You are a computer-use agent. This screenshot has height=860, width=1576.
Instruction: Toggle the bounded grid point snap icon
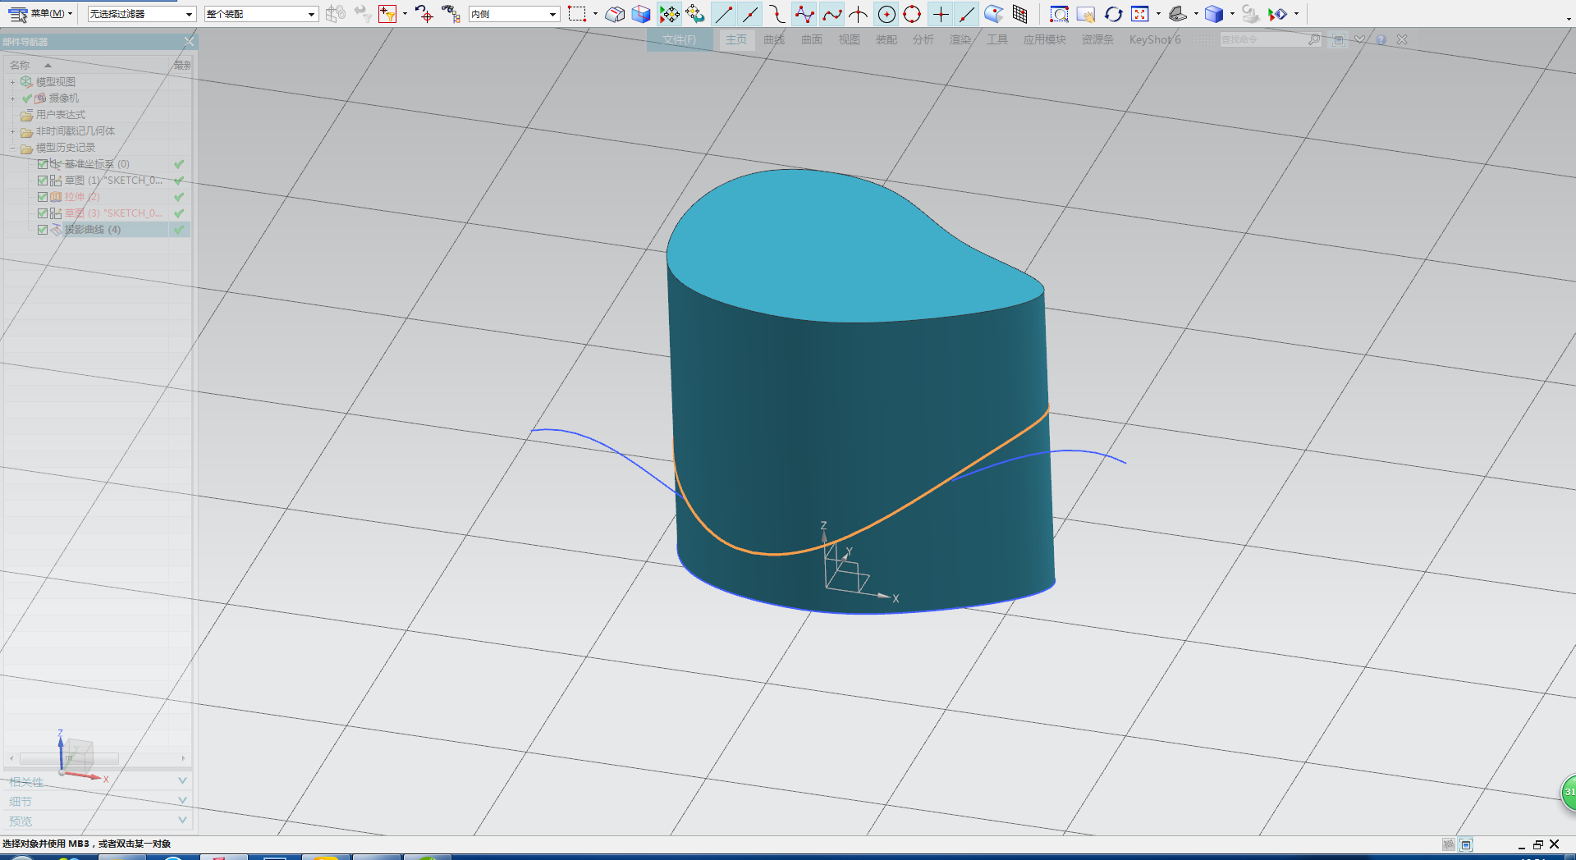[x=1020, y=14]
